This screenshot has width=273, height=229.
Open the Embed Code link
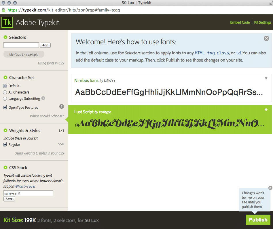pyautogui.click(x=240, y=22)
